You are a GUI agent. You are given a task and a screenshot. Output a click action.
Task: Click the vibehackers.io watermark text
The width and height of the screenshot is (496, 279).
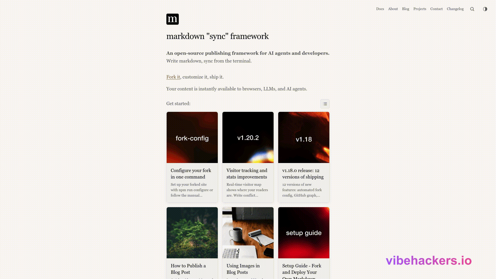[429, 261]
